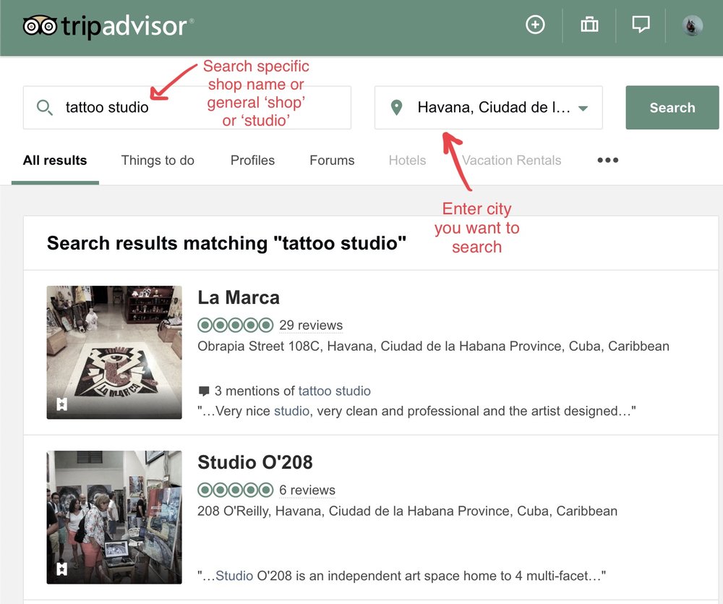Screen dimensions: 723x604
Task: Open the plus add-review icon in header
Action: coord(535,25)
